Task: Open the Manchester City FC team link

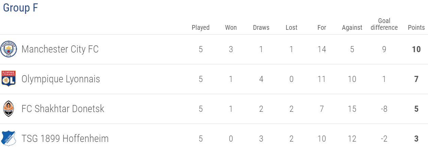Action: pyautogui.click(x=60, y=49)
